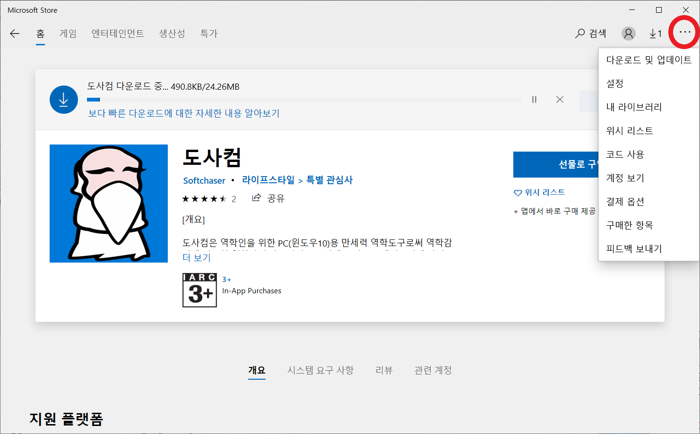Click the 선물로 구매 blue button

click(556, 164)
